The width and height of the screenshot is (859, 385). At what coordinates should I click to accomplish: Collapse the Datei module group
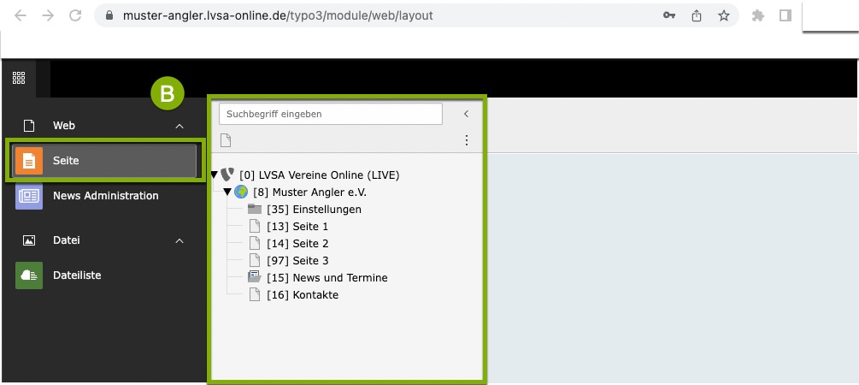click(x=179, y=240)
